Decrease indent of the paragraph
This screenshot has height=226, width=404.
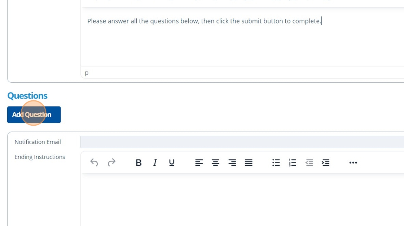(x=309, y=162)
